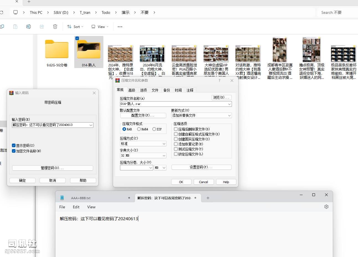Click the WinRAR icon in 压缩文件名和参数 title bar
358x257 pixels.
click(117, 81)
